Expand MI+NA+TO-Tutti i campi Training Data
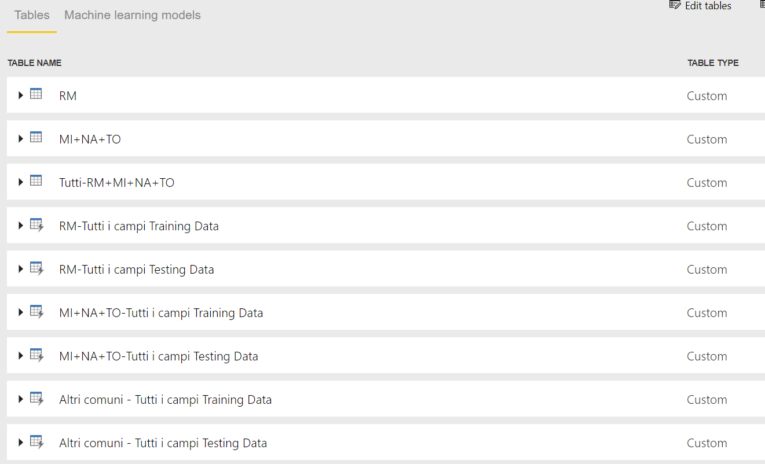This screenshot has height=464, width=765. tap(21, 312)
